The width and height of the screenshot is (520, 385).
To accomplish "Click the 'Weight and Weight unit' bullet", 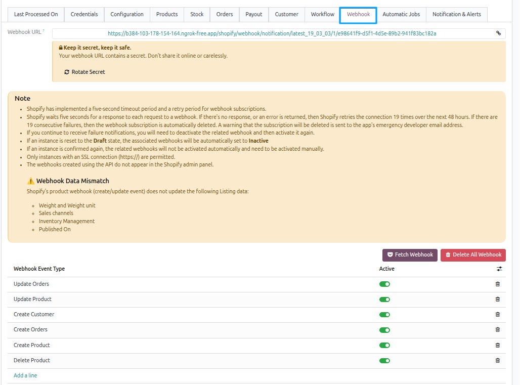I will 67,205.
